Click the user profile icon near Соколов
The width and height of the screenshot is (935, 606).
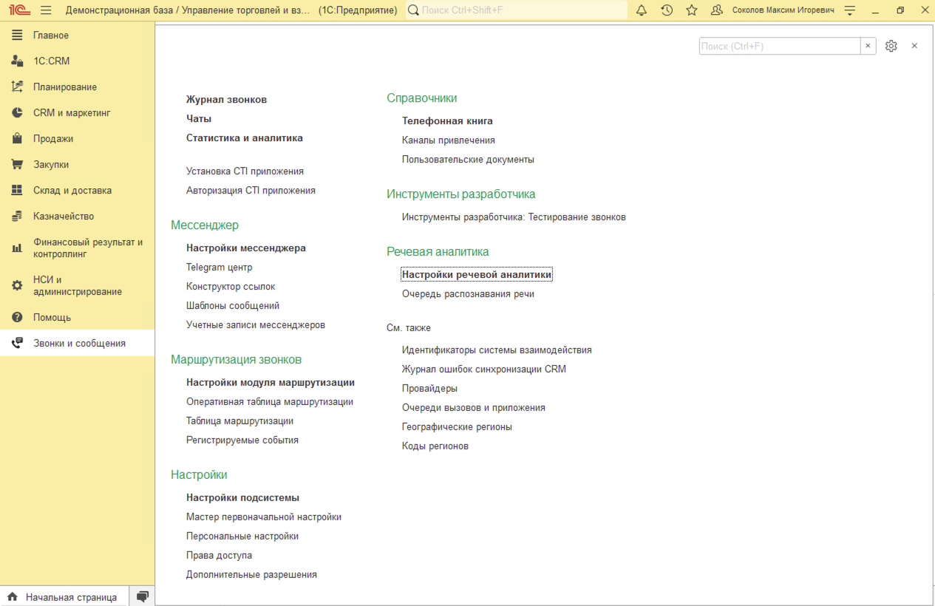tap(716, 10)
